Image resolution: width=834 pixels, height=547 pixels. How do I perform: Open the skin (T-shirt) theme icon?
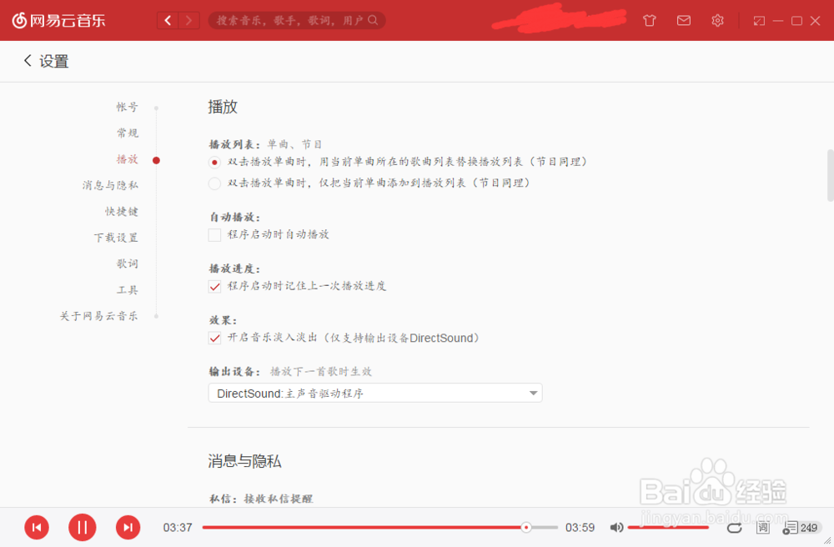pos(650,21)
